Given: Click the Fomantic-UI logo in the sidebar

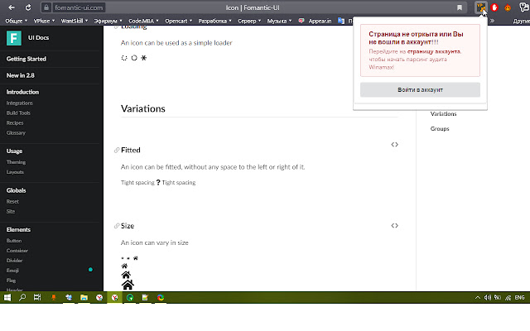Looking at the screenshot, I should click(14, 38).
